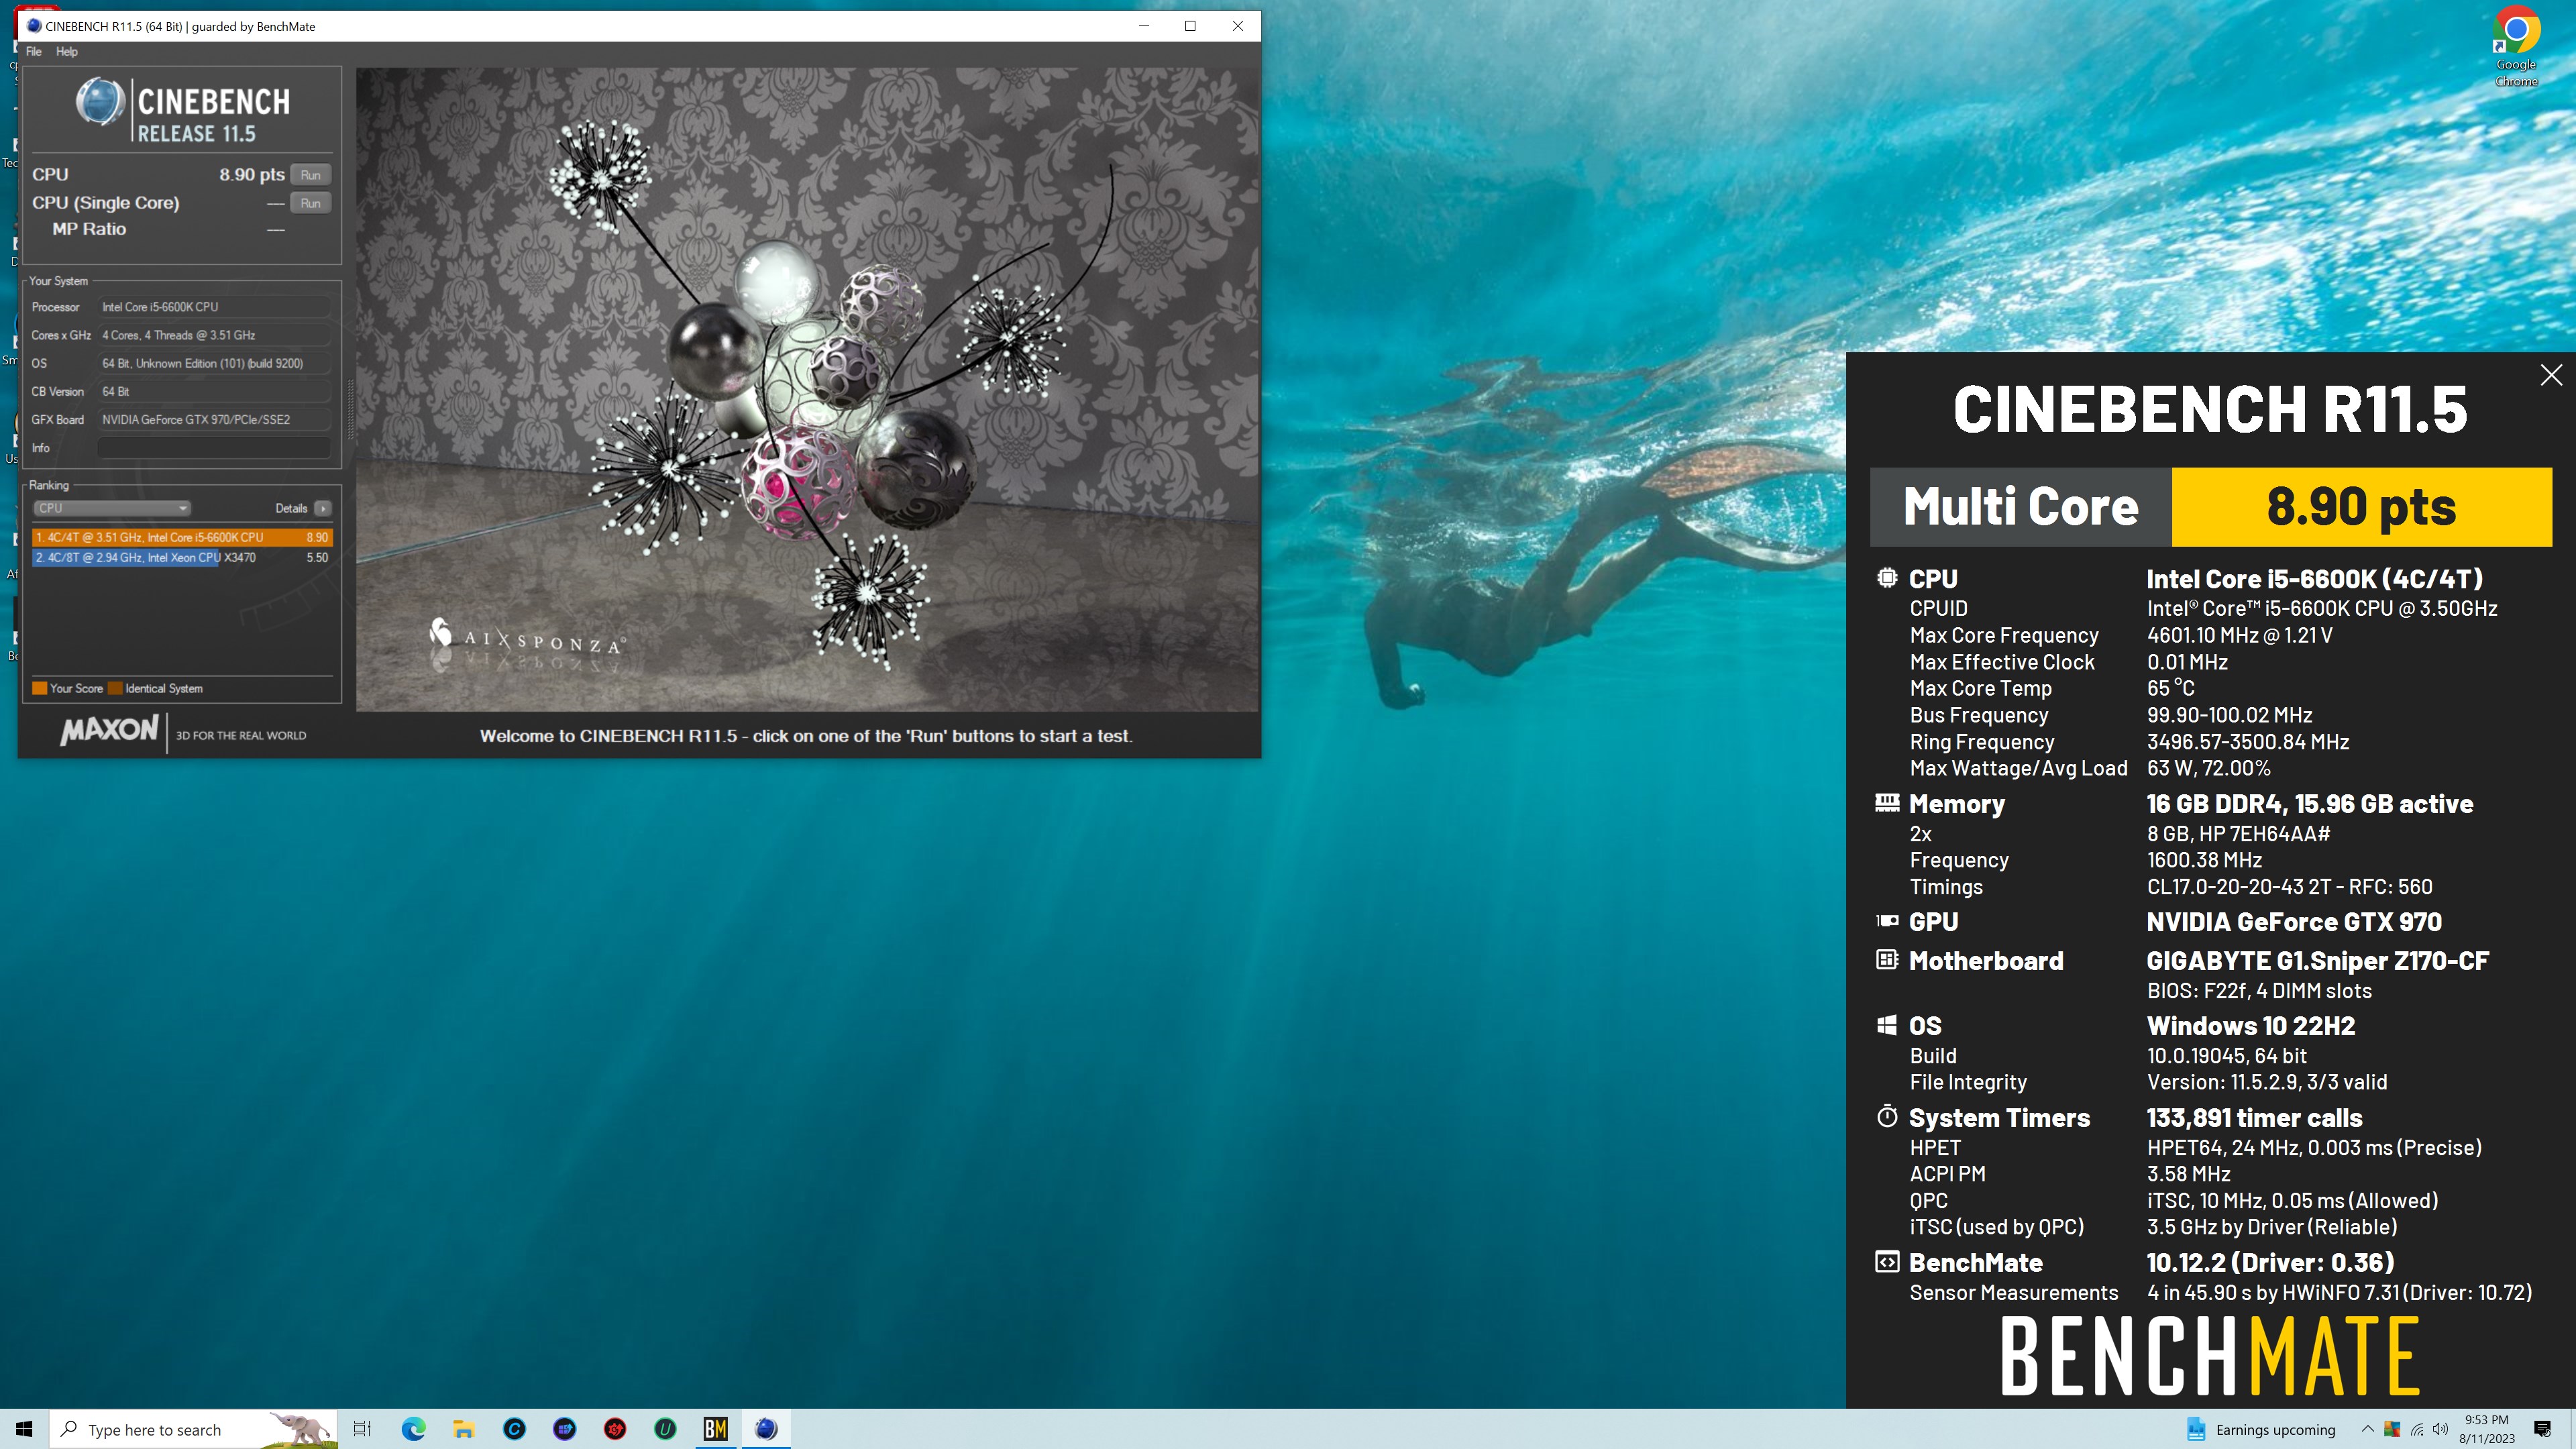Open Task View from taskbar

[x=363, y=1429]
